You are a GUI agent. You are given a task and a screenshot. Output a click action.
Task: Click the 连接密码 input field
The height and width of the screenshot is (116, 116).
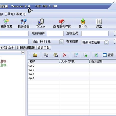pyautogui.click(x=95, y=34)
